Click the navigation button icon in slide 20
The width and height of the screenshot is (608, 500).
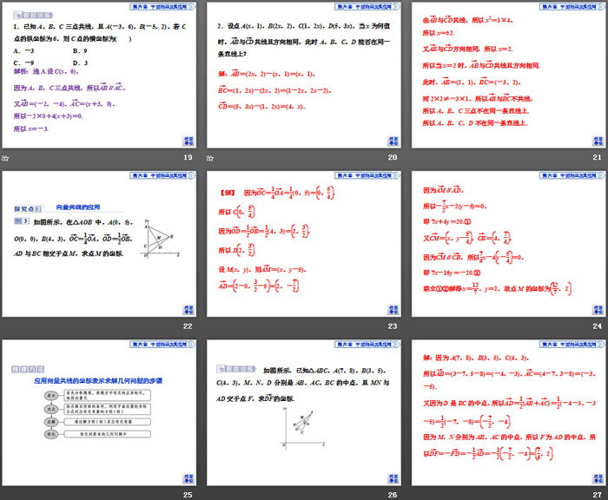[x=393, y=141]
